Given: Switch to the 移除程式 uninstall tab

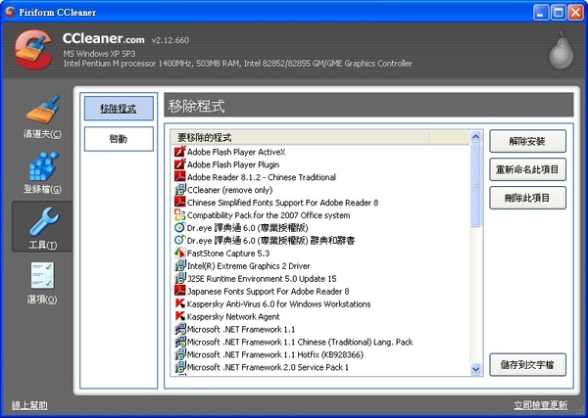Looking at the screenshot, I should (x=119, y=109).
